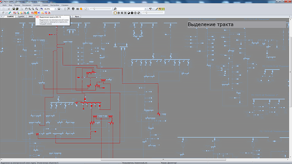The image size is (292, 164).
Task: Open the Рисование menu
Action: pos(27,5)
